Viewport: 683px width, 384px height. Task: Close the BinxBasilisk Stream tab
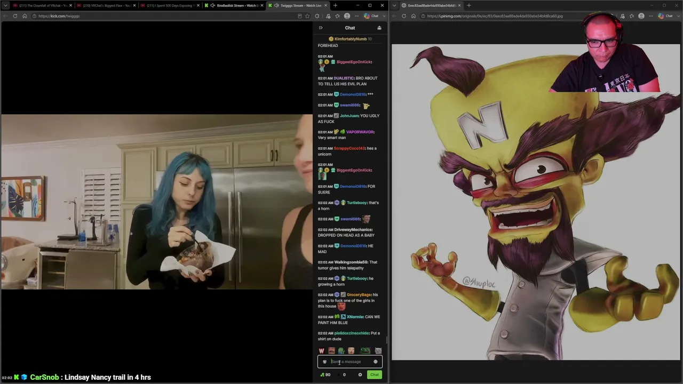[x=261, y=5]
